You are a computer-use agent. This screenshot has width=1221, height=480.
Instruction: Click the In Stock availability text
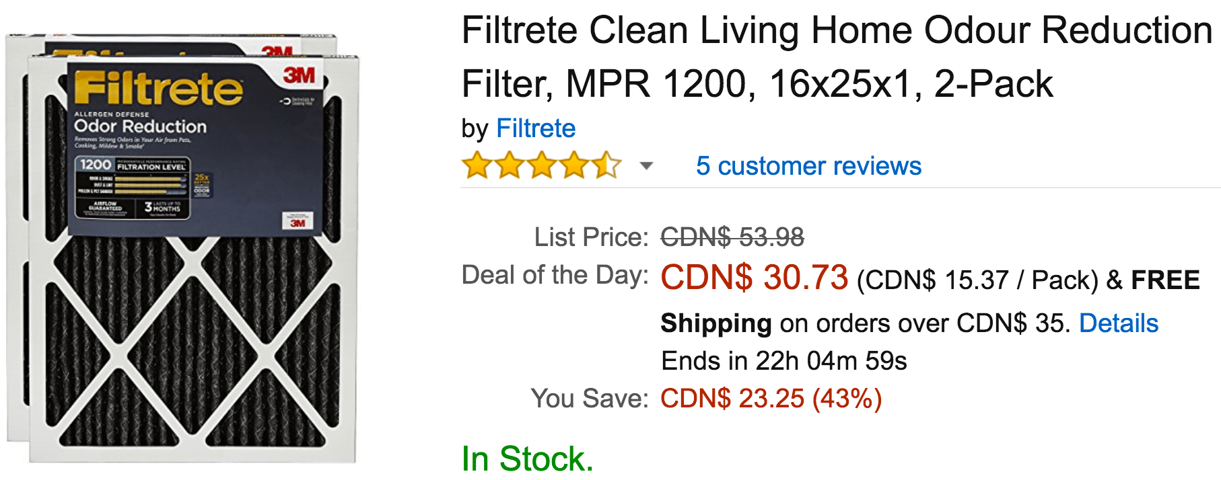click(528, 458)
